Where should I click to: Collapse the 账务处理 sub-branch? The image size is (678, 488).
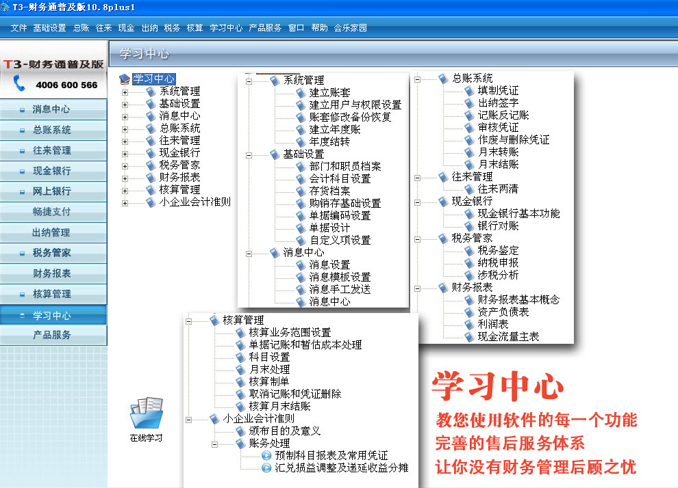pos(214,444)
